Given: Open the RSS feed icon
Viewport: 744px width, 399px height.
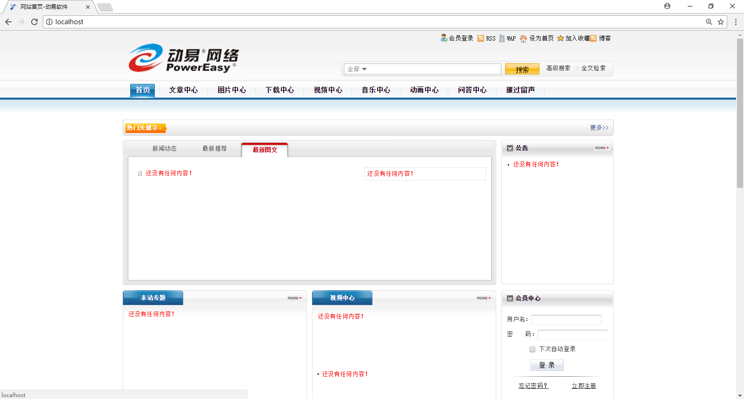Looking at the screenshot, I should coord(481,38).
